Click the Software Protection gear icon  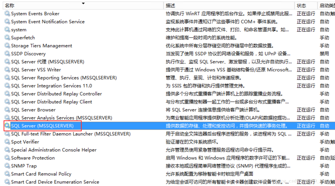[x=7, y=158]
